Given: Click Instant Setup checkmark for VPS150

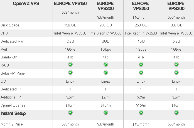Looking at the screenshot, I should 70,112.
